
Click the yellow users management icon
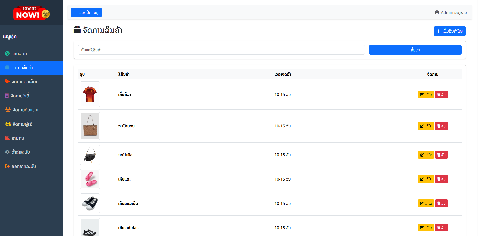[8, 124]
